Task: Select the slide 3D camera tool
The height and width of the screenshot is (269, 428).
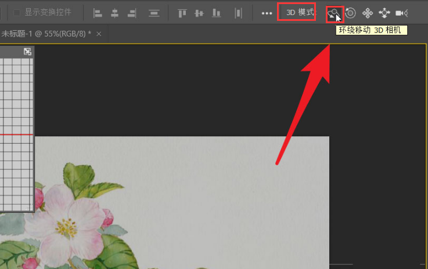Action: tap(384, 13)
